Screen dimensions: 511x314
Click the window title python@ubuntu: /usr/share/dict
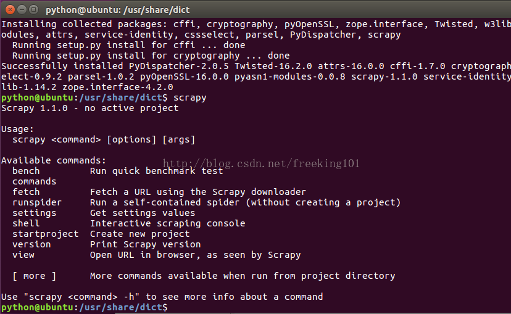click(x=118, y=10)
